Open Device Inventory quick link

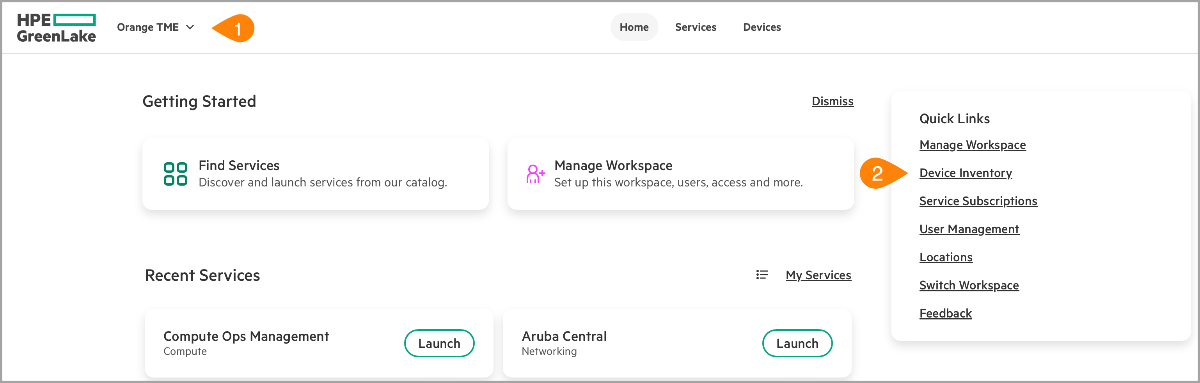click(x=965, y=173)
